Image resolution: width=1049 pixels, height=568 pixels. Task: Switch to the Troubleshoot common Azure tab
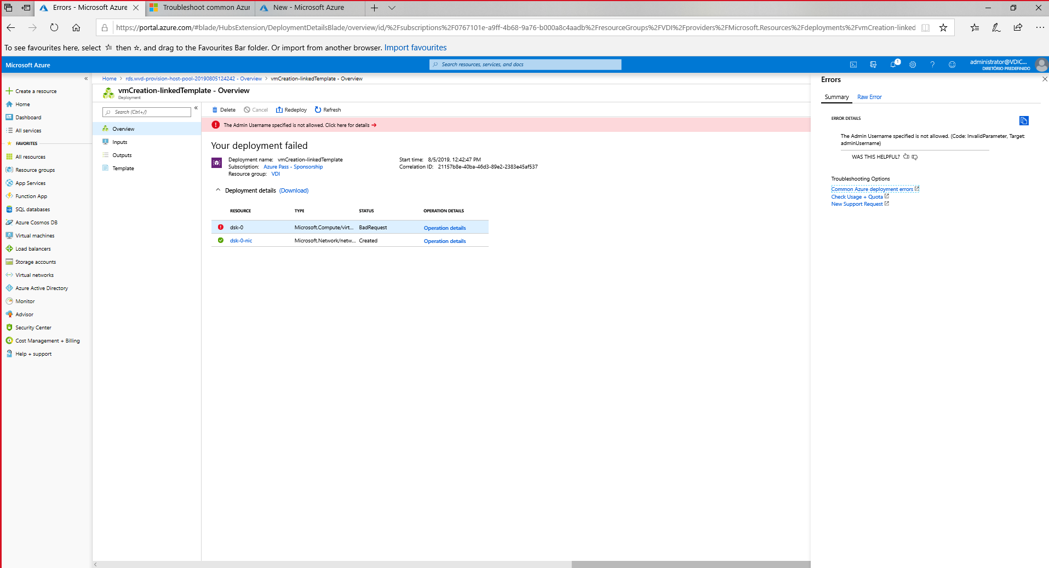pos(200,8)
